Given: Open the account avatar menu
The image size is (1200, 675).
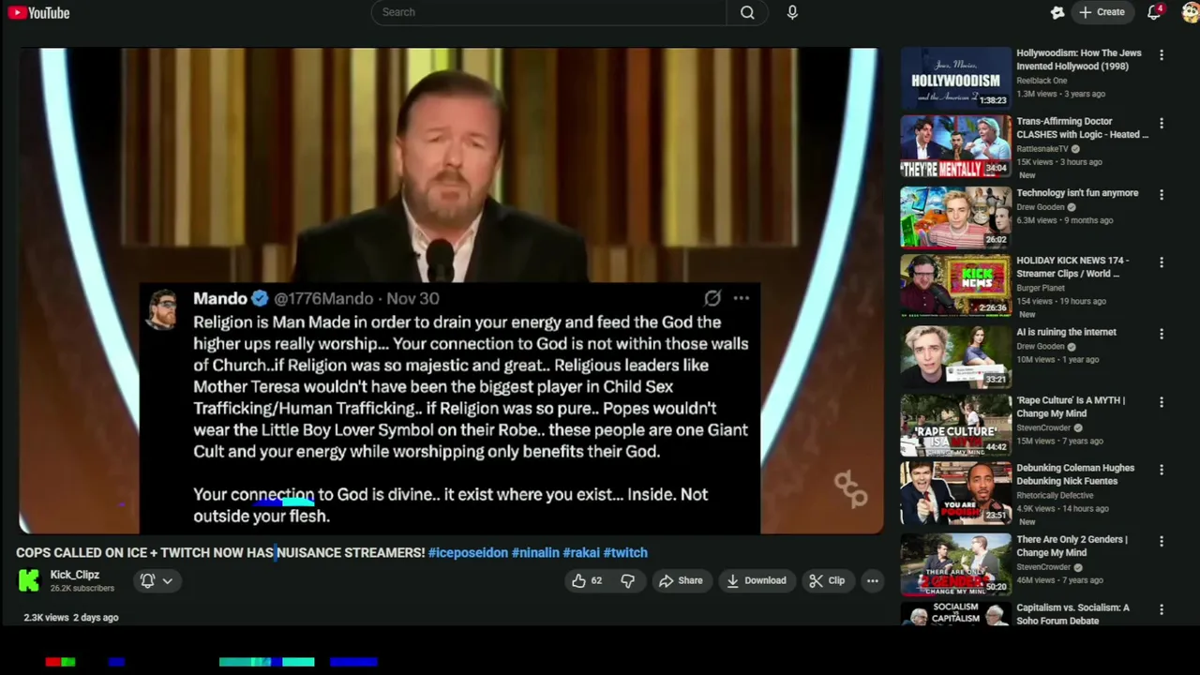Looking at the screenshot, I should (x=1191, y=12).
